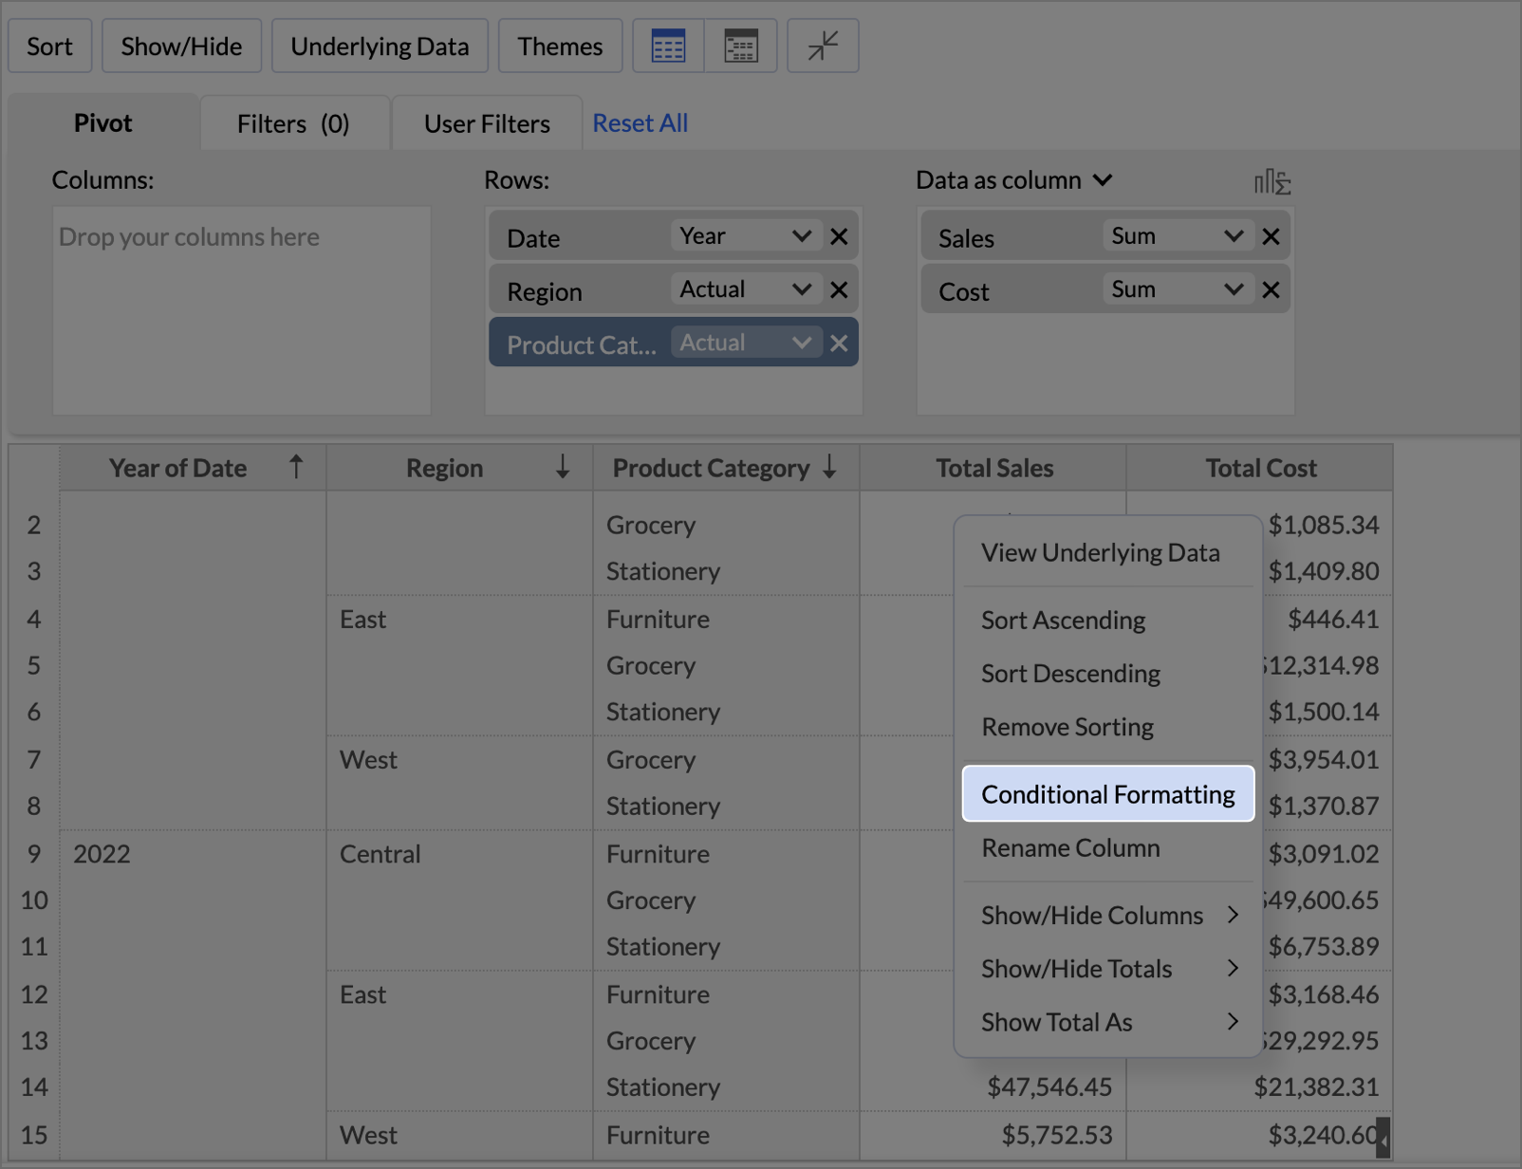Viewport: 1522px width, 1169px height.
Task: Expand the Data as column dropdown
Action: [1013, 180]
